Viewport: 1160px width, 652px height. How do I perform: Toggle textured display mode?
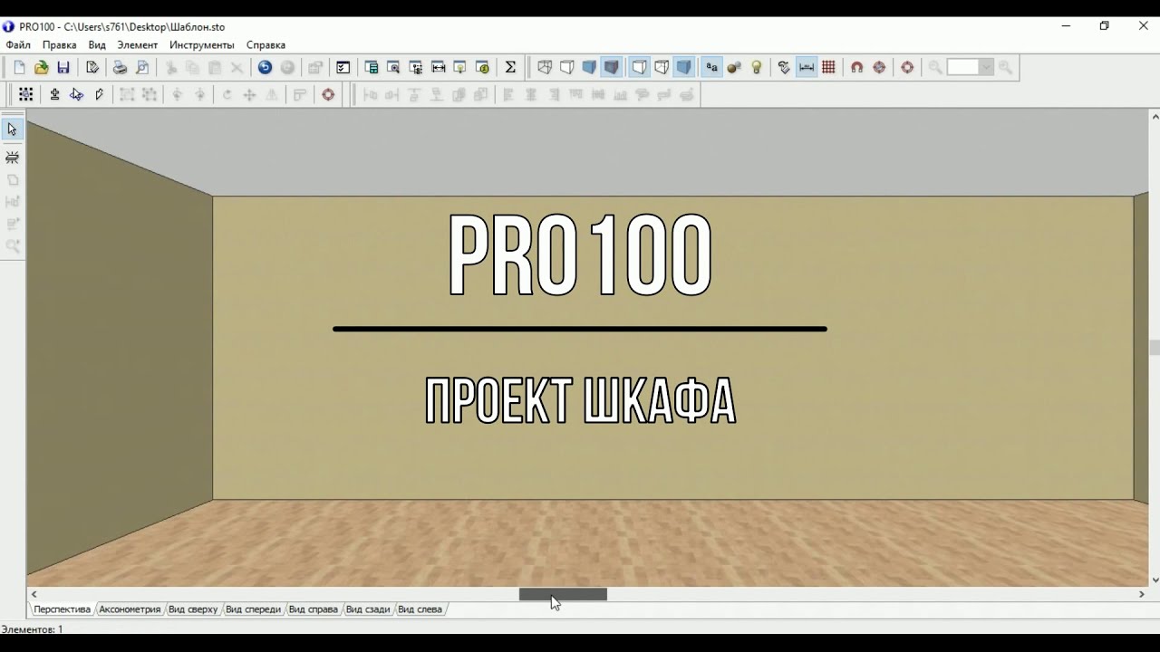[x=612, y=67]
